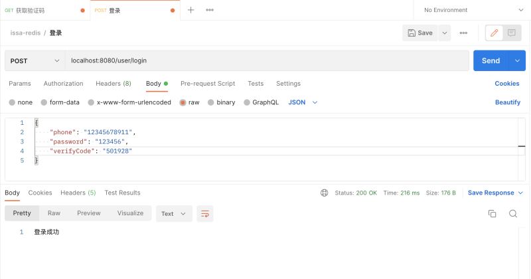Click the wrap lines icon in response
Screen dimensions: 531x279
(205, 213)
